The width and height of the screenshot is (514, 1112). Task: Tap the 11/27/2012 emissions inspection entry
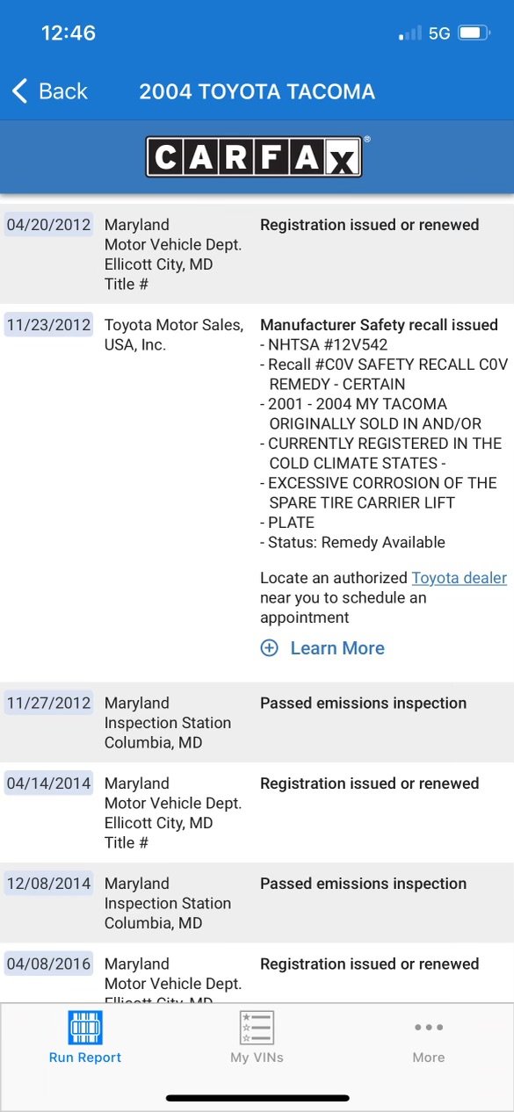tap(257, 722)
